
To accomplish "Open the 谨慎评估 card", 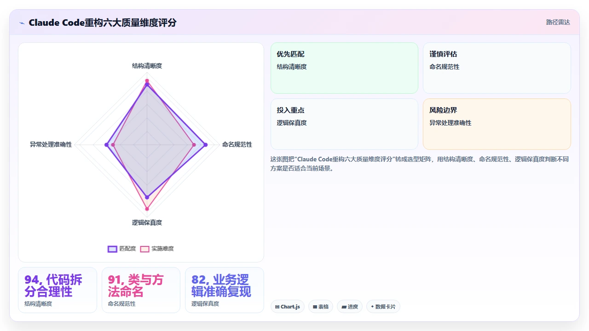I will (x=497, y=68).
